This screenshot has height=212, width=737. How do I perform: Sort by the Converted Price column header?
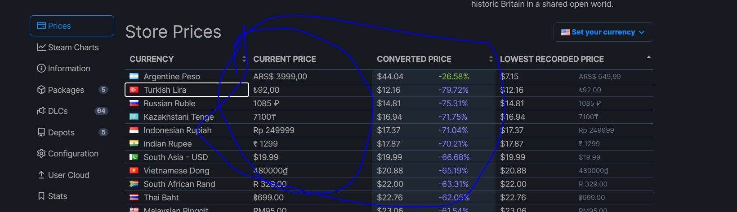pos(414,59)
